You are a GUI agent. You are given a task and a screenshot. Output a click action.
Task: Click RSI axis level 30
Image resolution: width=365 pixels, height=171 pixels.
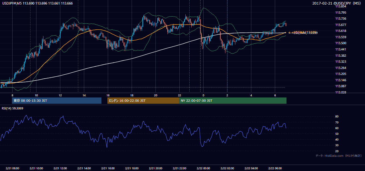point(337,145)
